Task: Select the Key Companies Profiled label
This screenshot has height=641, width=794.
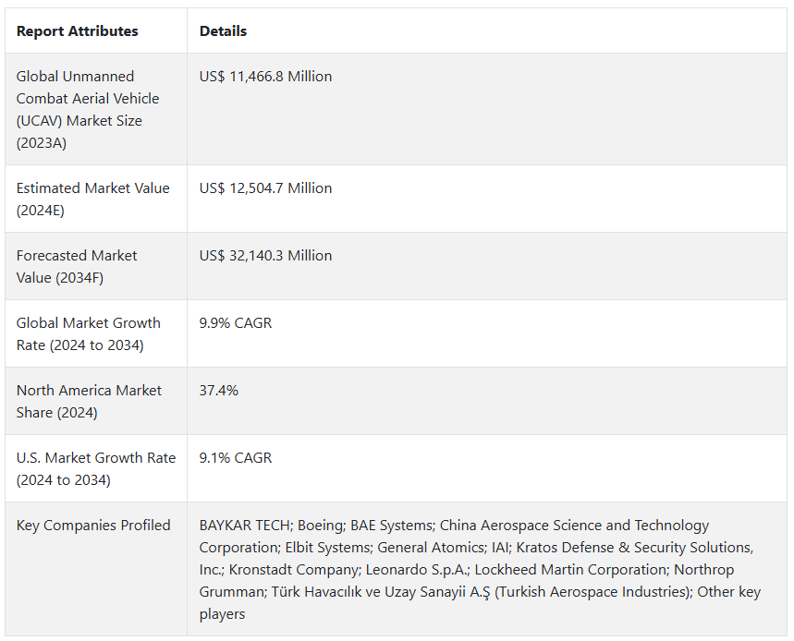Action: pyautogui.click(x=93, y=526)
